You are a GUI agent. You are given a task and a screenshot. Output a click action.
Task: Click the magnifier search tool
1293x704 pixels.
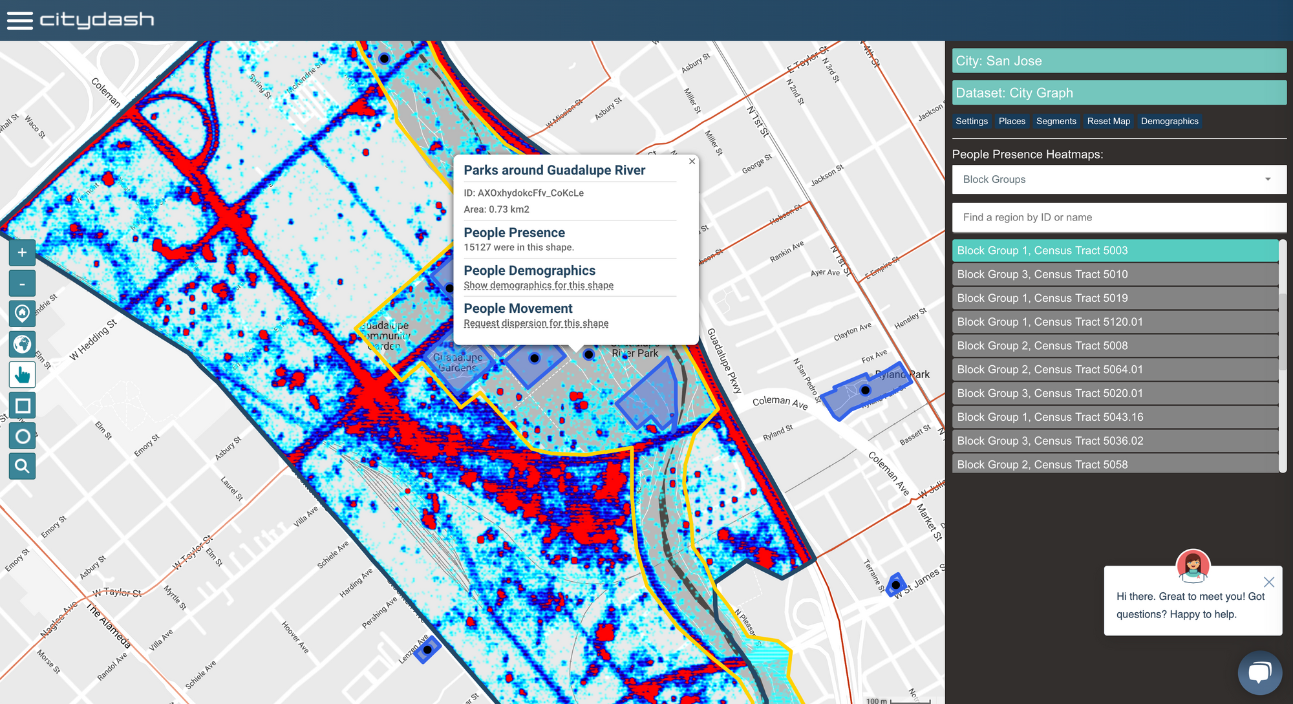click(22, 466)
